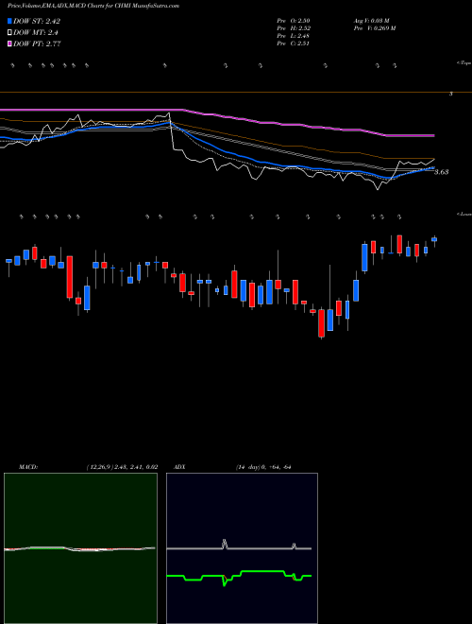Click the latest rightmost blue candlestick
This screenshot has height=624, width=472.
[434, 239]
